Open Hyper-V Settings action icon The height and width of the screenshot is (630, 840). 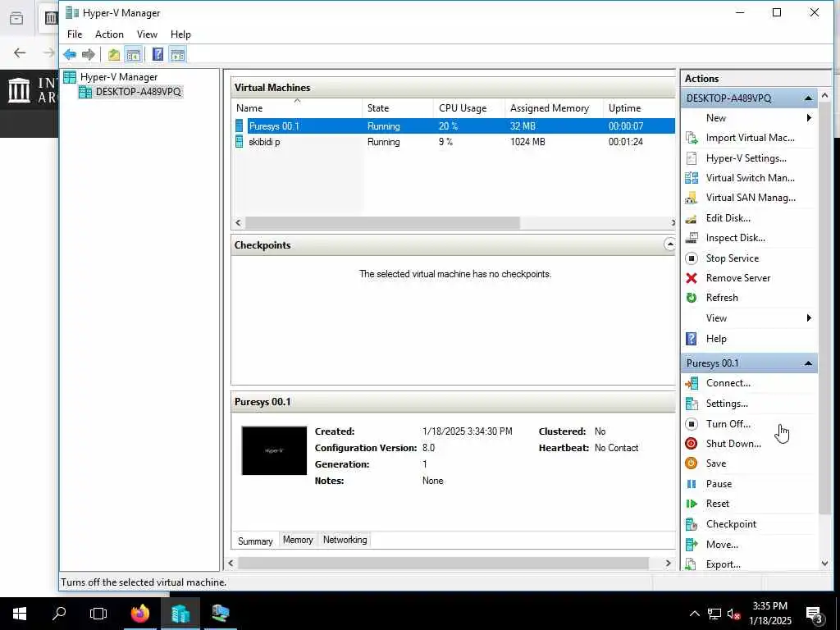[x=692, y=158]
